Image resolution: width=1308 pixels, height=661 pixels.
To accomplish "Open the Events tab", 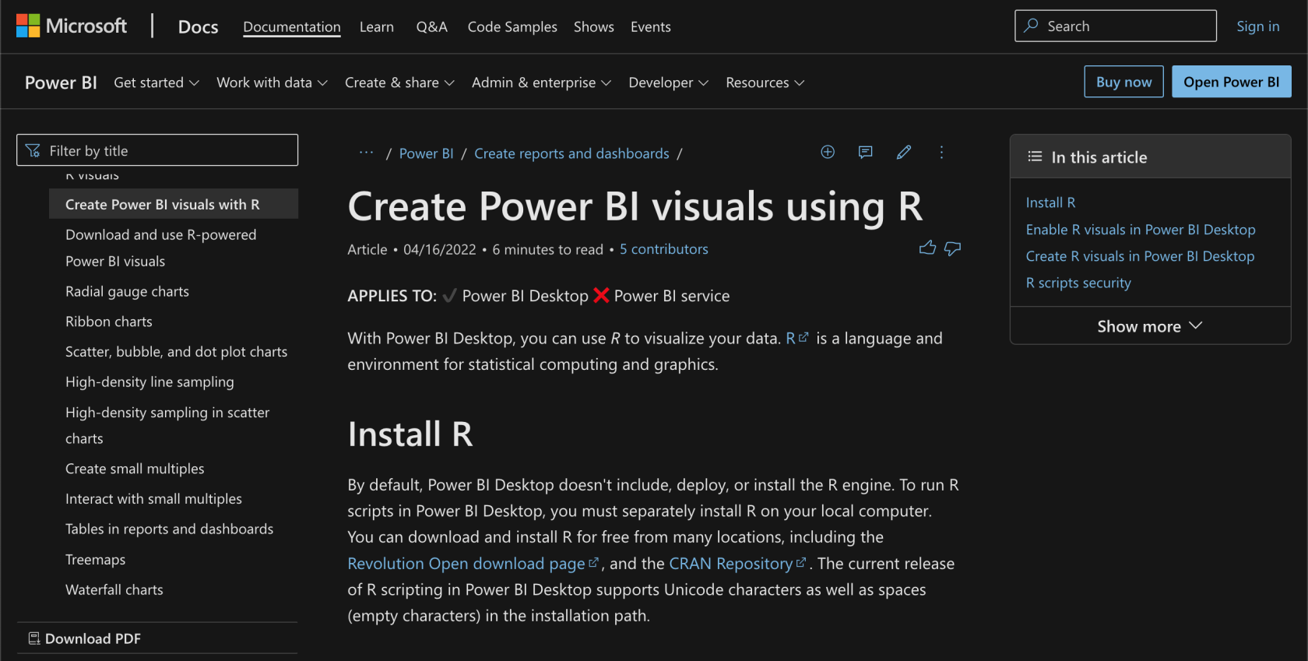I will 651,26.
